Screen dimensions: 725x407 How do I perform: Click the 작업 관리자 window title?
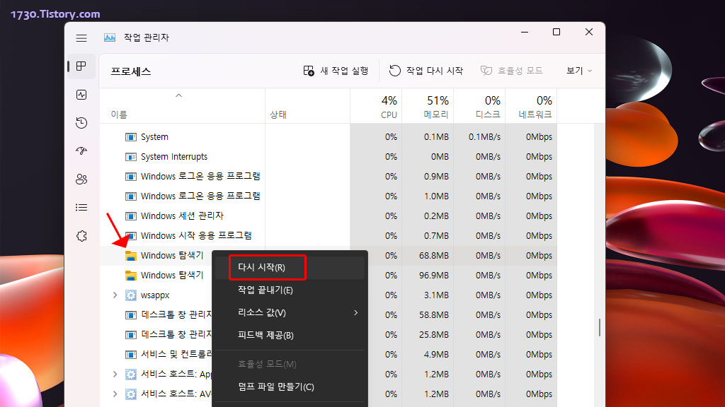click(x=146, y=37)
